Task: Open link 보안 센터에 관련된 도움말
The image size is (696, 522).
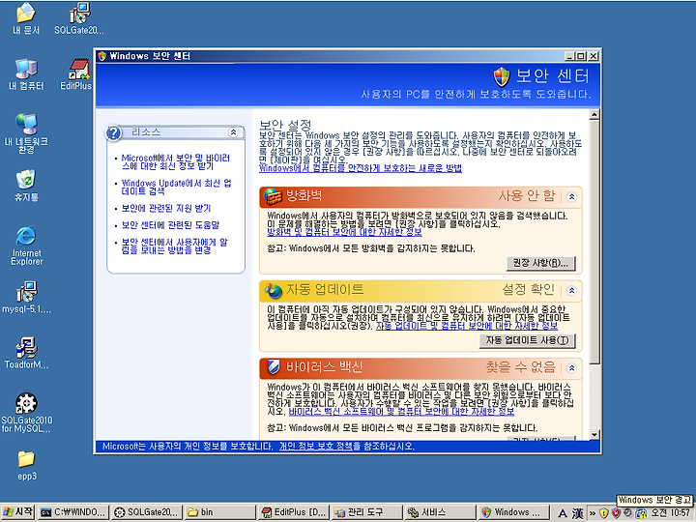Action: click(x=170, y=225)
